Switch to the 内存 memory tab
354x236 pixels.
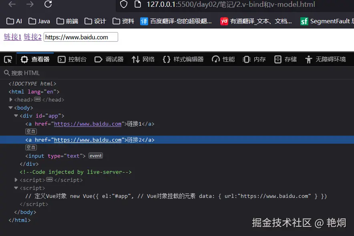click(254, 59)
